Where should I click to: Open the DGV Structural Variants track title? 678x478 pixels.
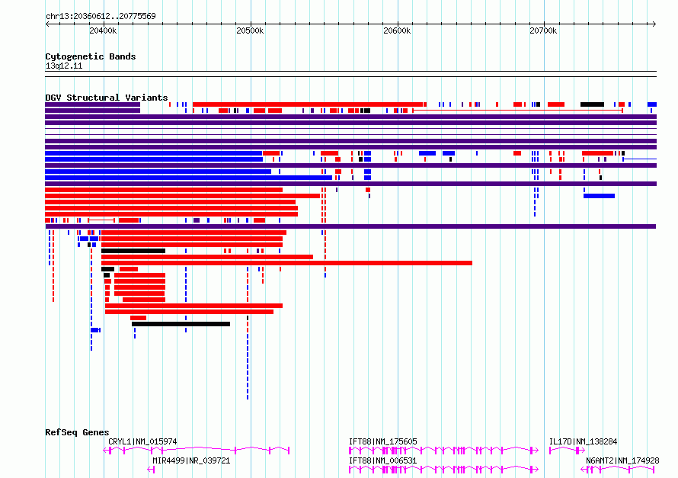pos(107,98)
